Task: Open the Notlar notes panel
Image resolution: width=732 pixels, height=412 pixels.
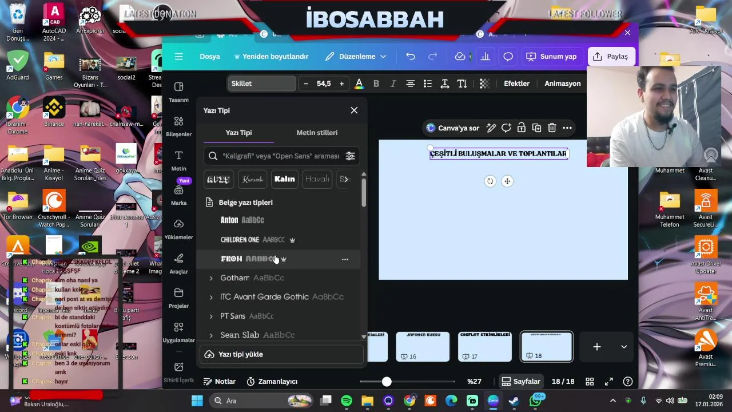Action: (220, 382)
